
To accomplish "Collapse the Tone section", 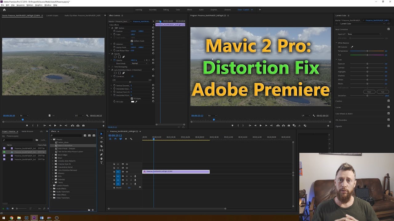I will coord(336,60).
